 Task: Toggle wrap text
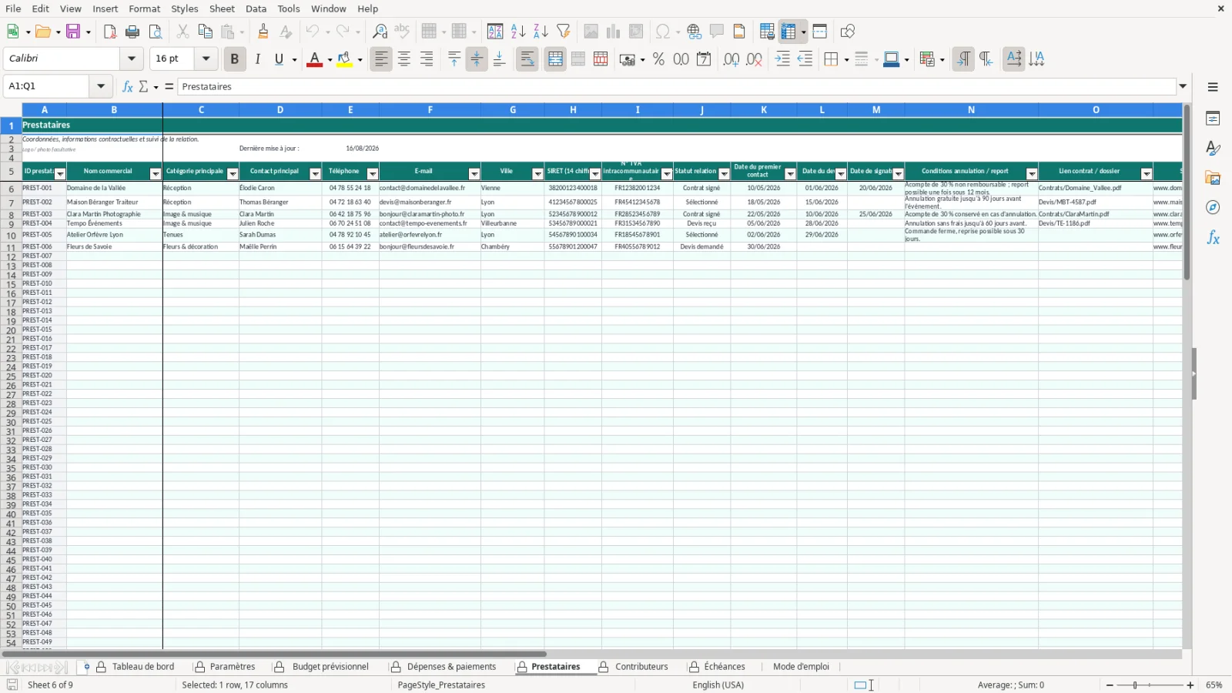527,59
